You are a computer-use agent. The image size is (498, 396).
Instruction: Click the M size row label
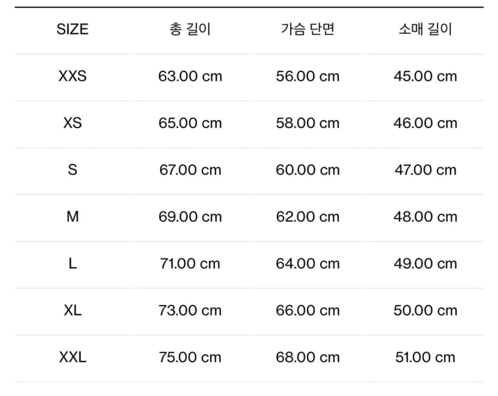[x=73, y=217]
